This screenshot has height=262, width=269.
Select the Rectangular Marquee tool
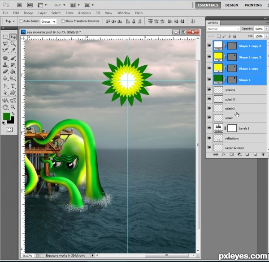pos(5,37)
